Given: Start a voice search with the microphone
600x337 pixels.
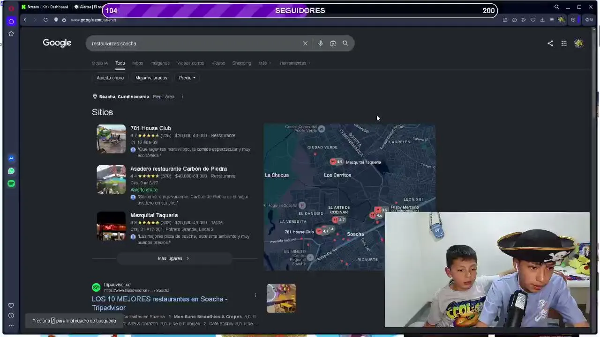Looking at the screenshot, I should click(320, 43).
